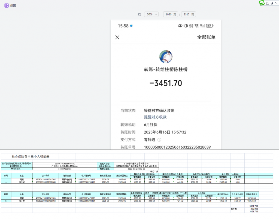The image size is (279, 219).
Task: Click the Sogou input method S icon
Action: pos(262,3)
